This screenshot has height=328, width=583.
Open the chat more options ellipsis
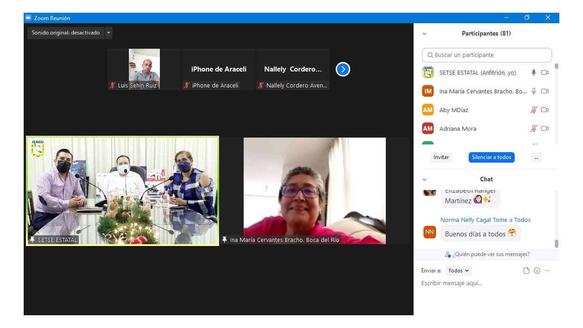coord(547,271)
